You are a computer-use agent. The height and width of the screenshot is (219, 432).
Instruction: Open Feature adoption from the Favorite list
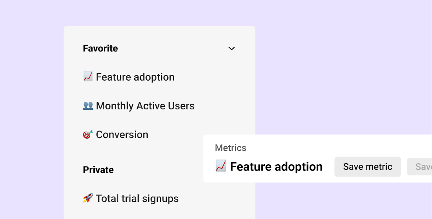tap(135, 77)
